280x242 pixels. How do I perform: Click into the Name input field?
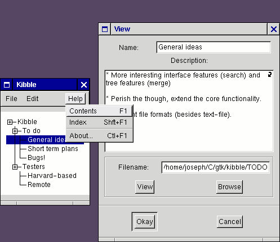click(x=214, y=47)
